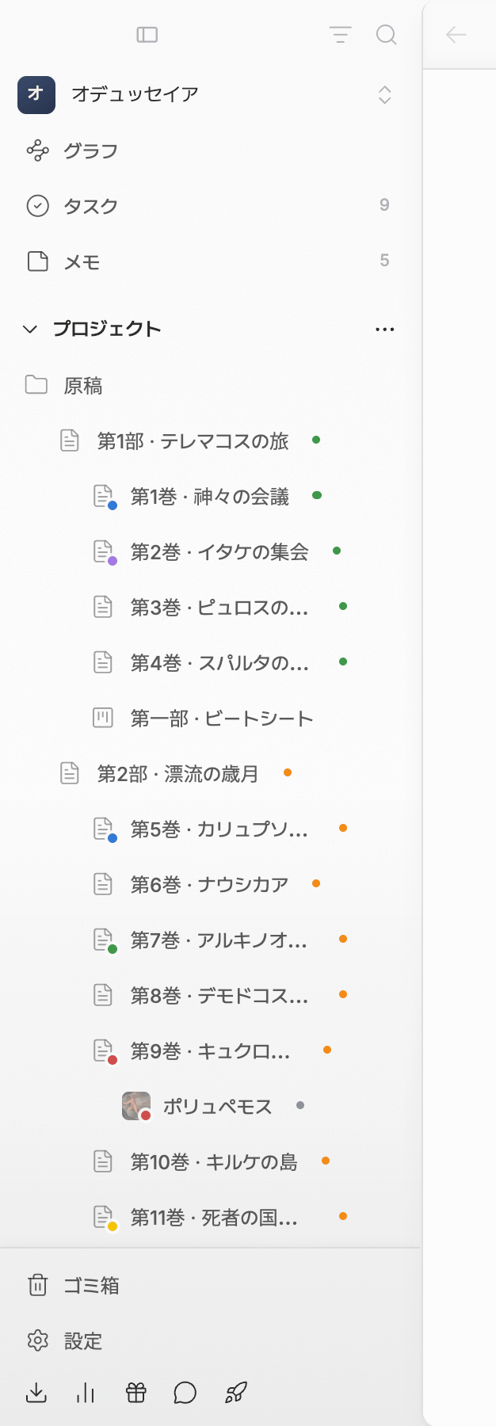Click the rocket icon
Screen dimensions: 496x1426
tap(236, 1393)
